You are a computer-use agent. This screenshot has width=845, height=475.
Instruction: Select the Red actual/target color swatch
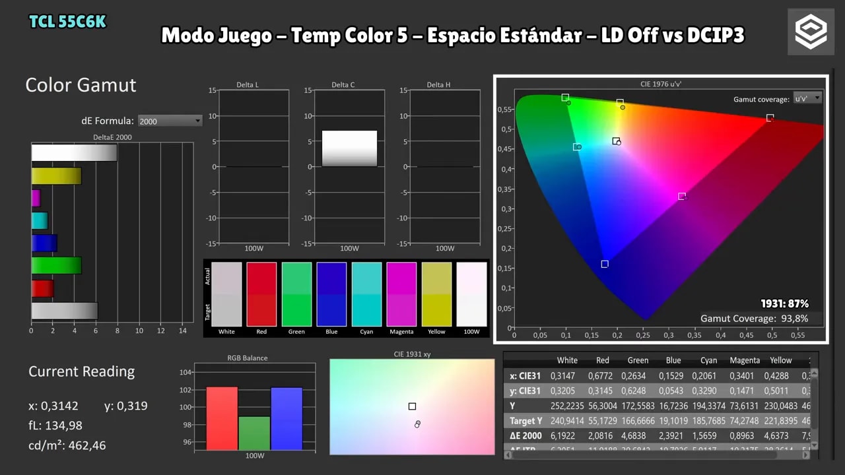(261, 294)
